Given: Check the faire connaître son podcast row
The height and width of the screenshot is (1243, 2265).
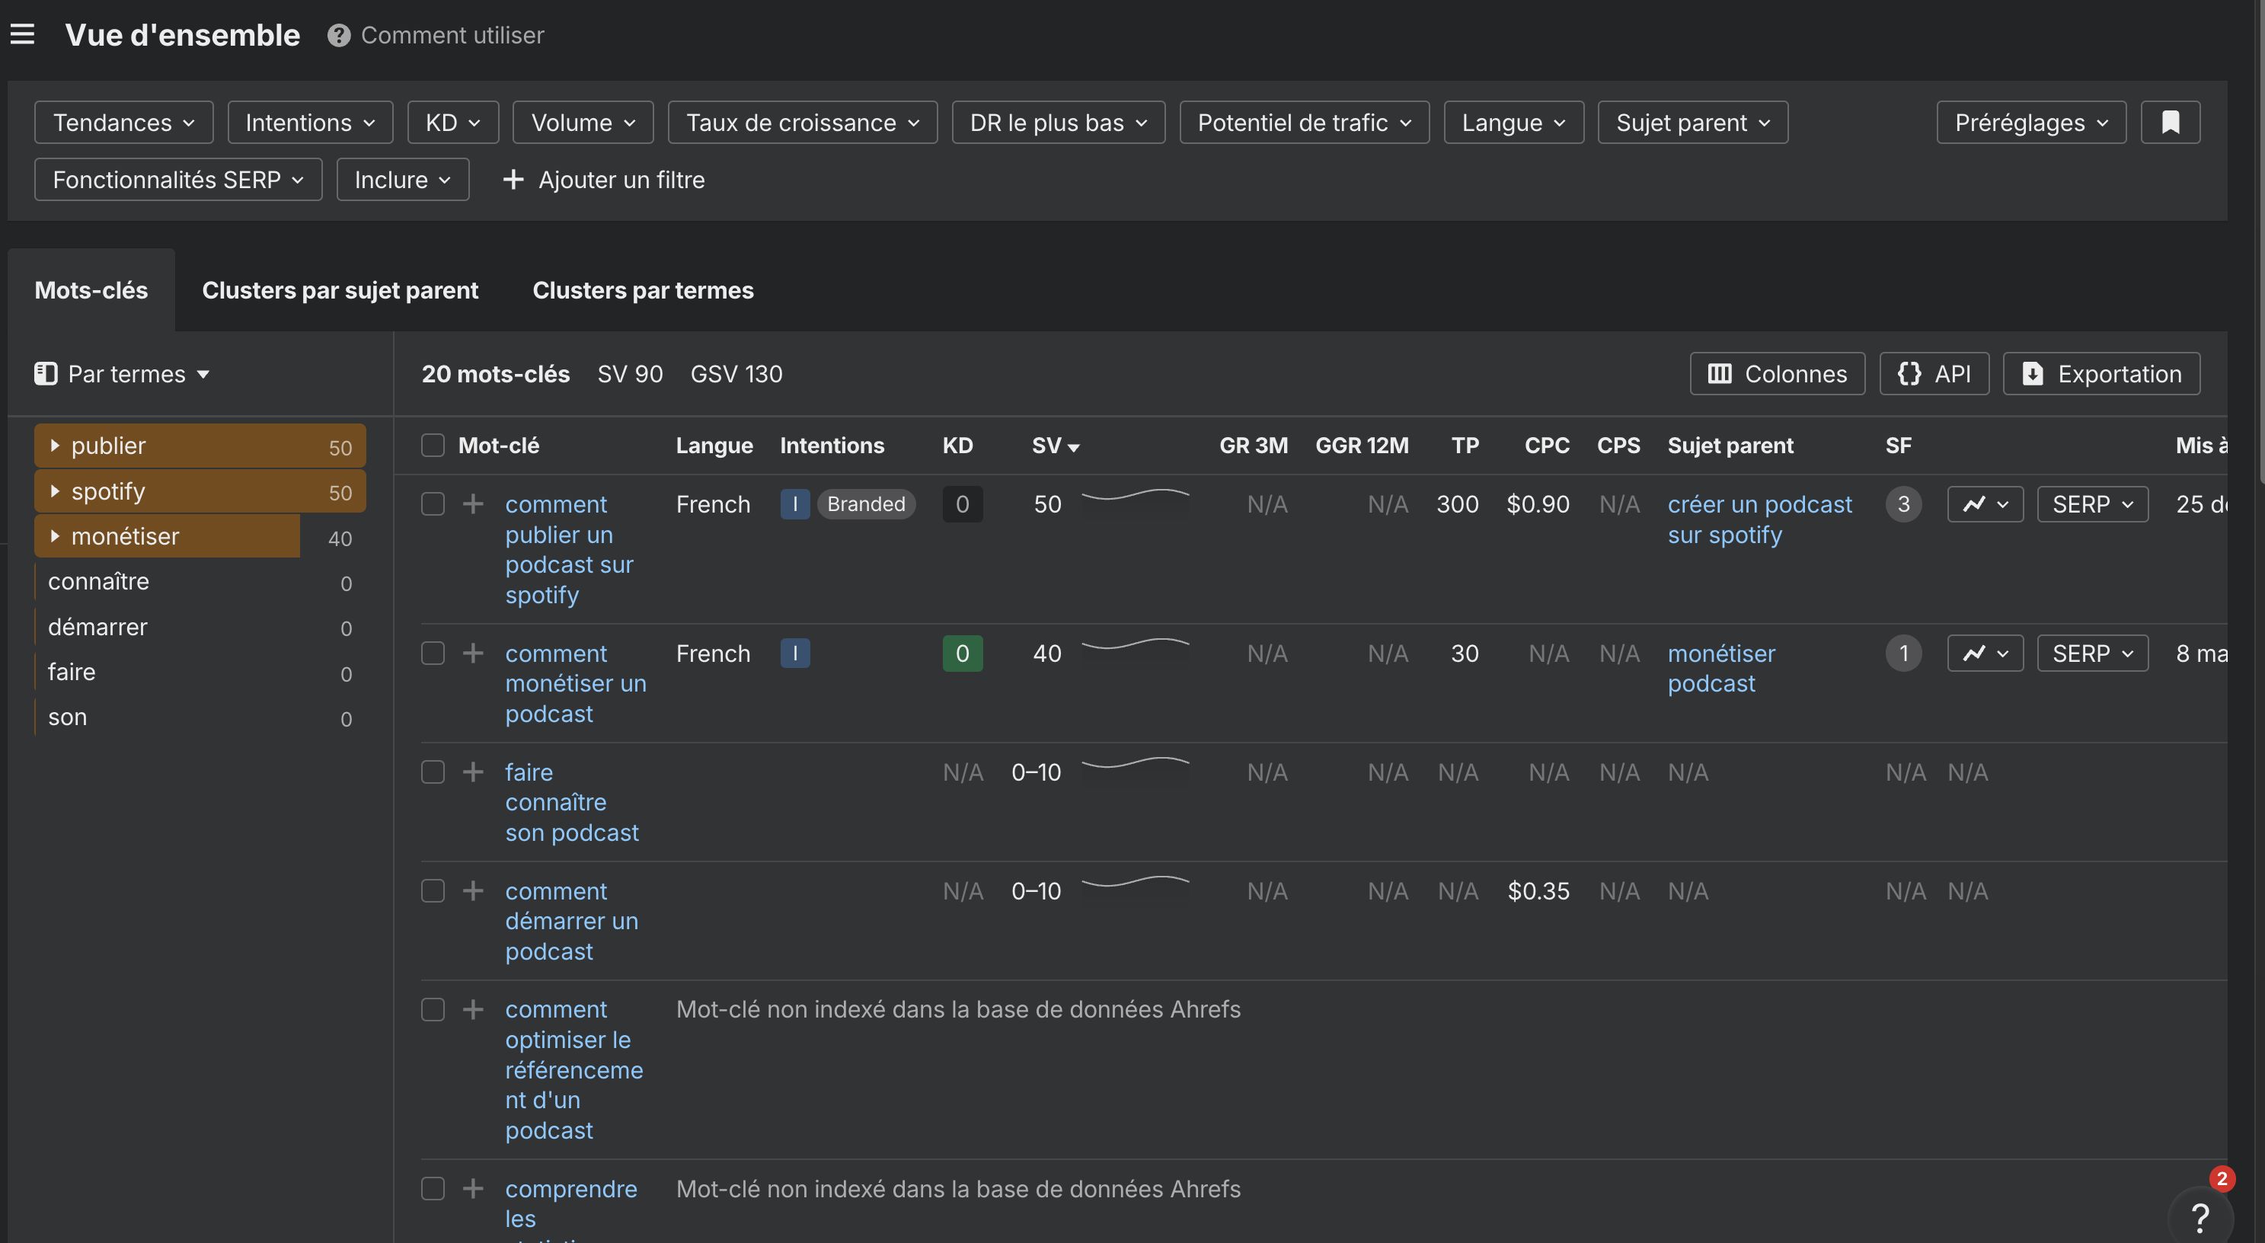Looking at the screenshot, I should click(432, 772).
